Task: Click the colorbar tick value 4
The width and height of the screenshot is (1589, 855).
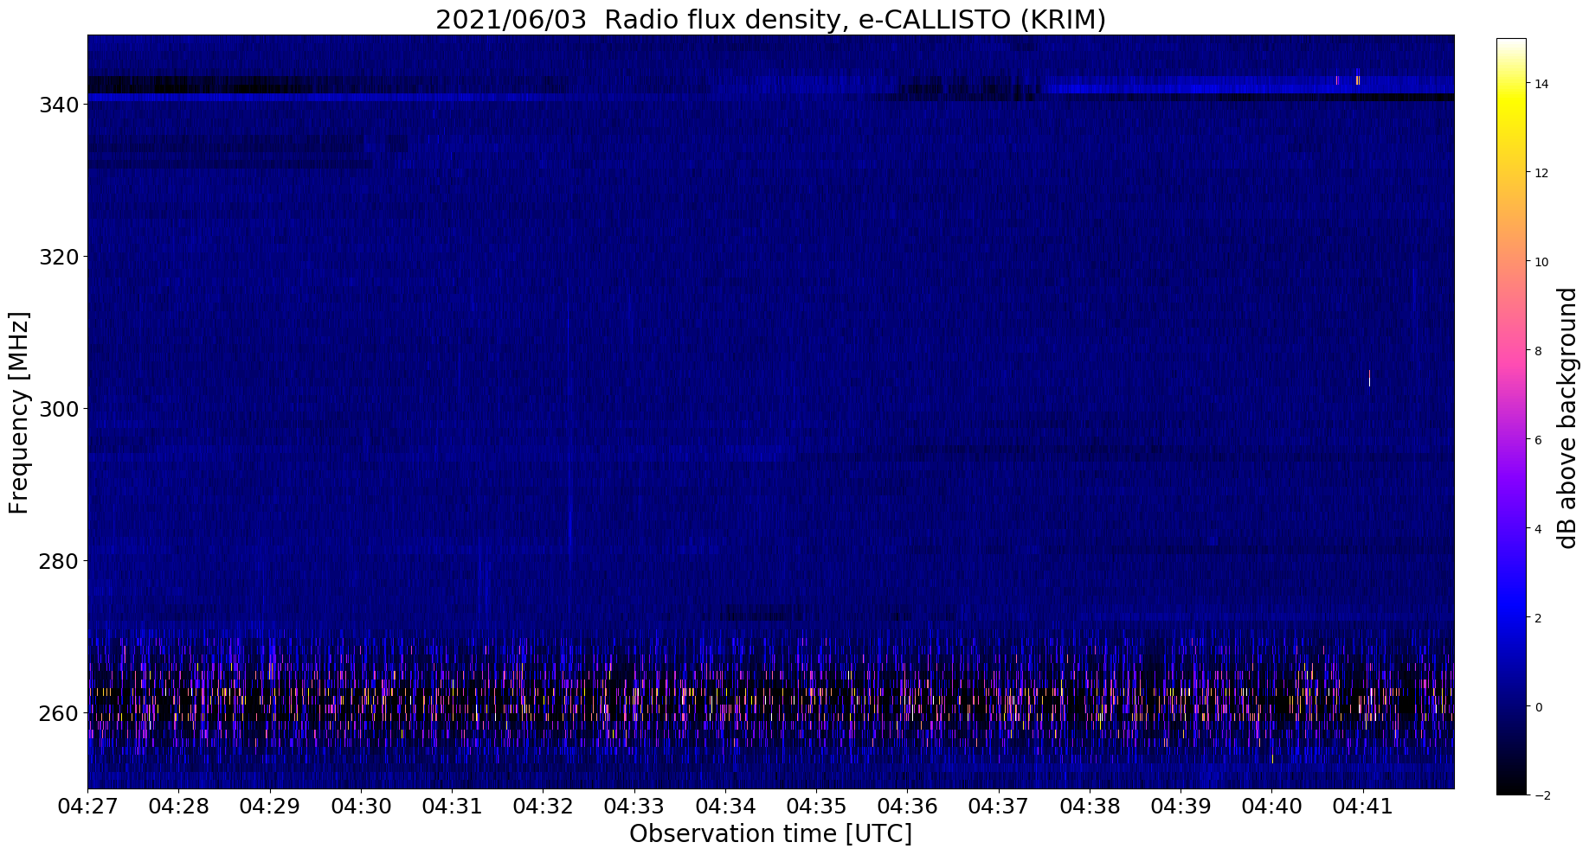Action: coord(1538,529)
